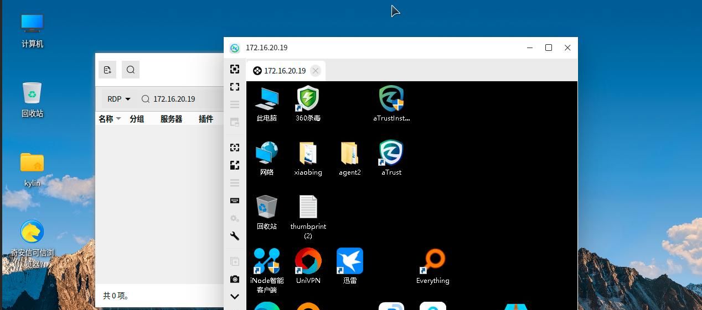The height and width of the screenshot is (310, 702).
Task: Open the 网络 network icon
Action: pyautogui.click(x=267, y=158)
